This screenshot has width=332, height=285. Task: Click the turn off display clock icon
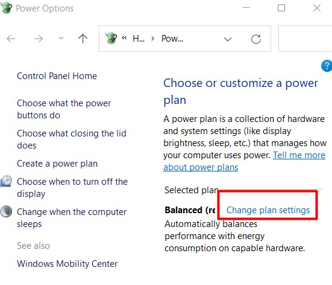6,181
